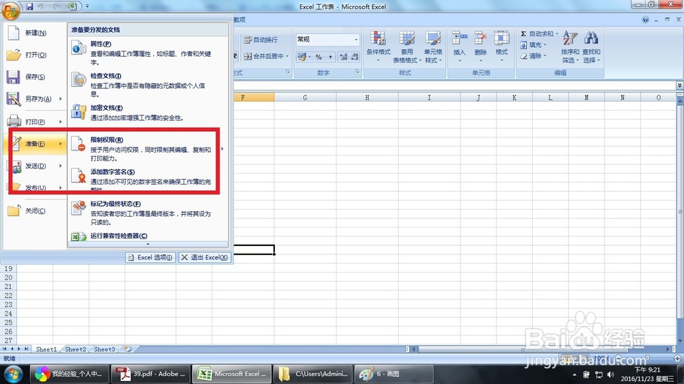Open the Excel Options button
Viewport: 684px width, 384px height.
click(150, 258)
